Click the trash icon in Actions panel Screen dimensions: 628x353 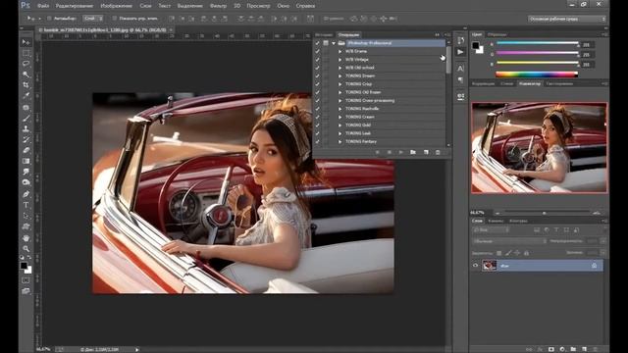438,152
